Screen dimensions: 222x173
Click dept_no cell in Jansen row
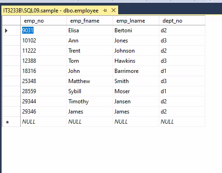182,101
